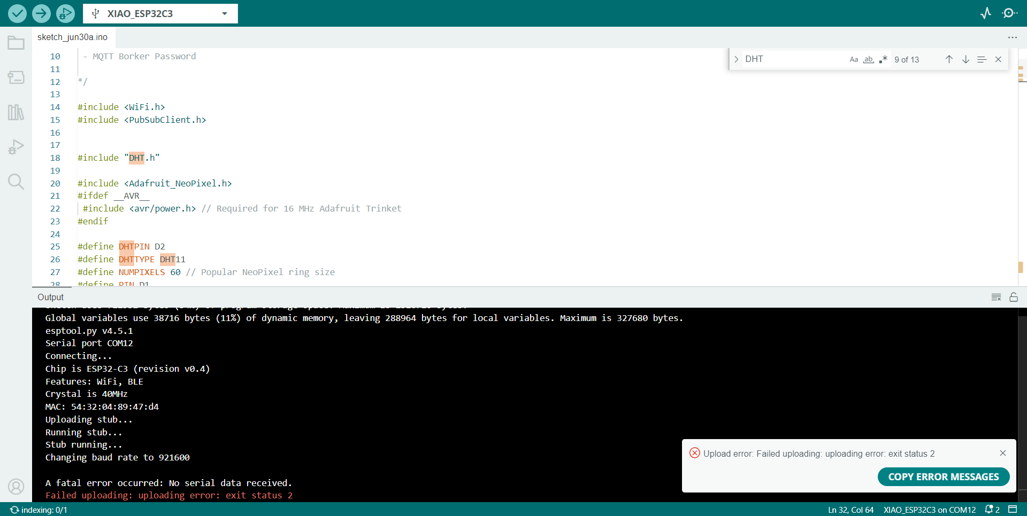1027x516 pixels.
Task: Click the 'Changing baud rate to 921600' line
Action: click(x=117, y=458)
